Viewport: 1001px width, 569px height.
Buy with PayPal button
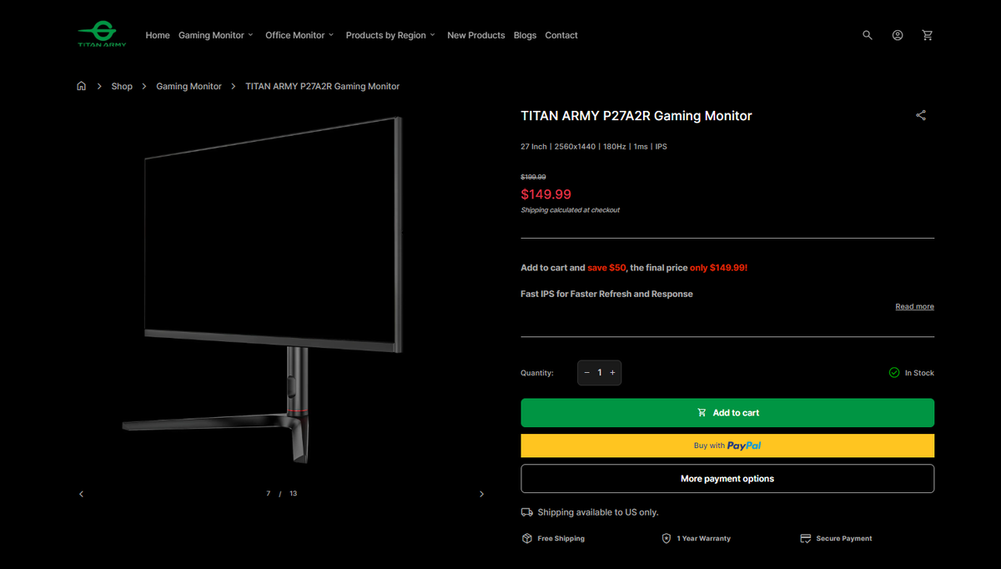point(727,446)
